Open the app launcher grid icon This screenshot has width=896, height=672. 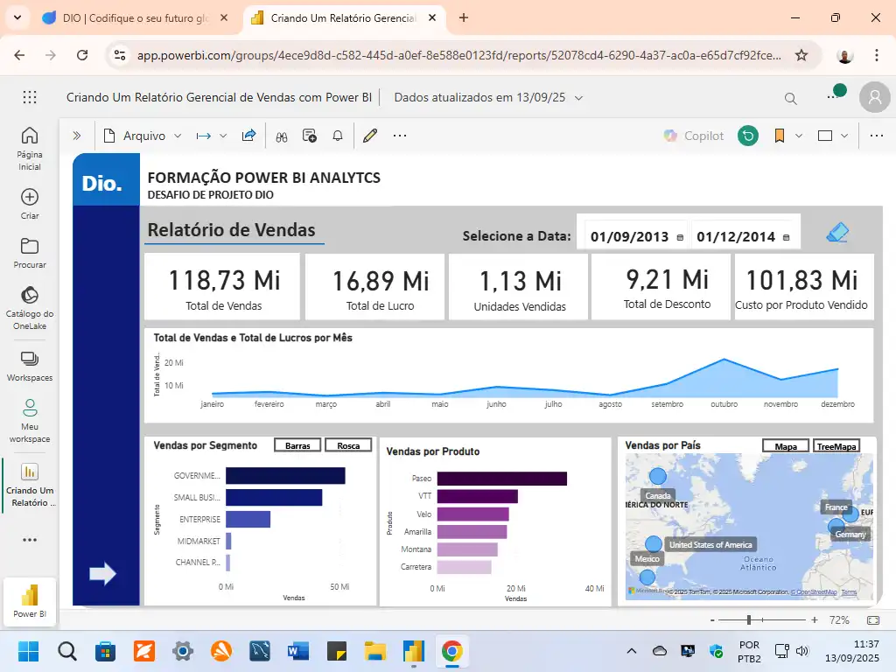(30, 97)
